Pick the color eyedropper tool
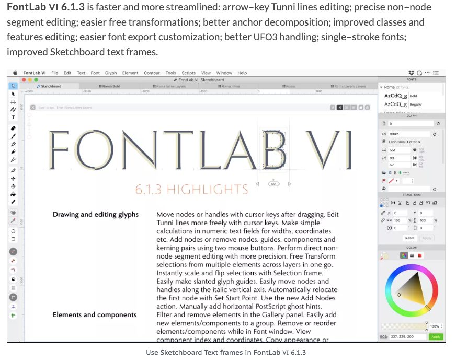 coord(13,220)
